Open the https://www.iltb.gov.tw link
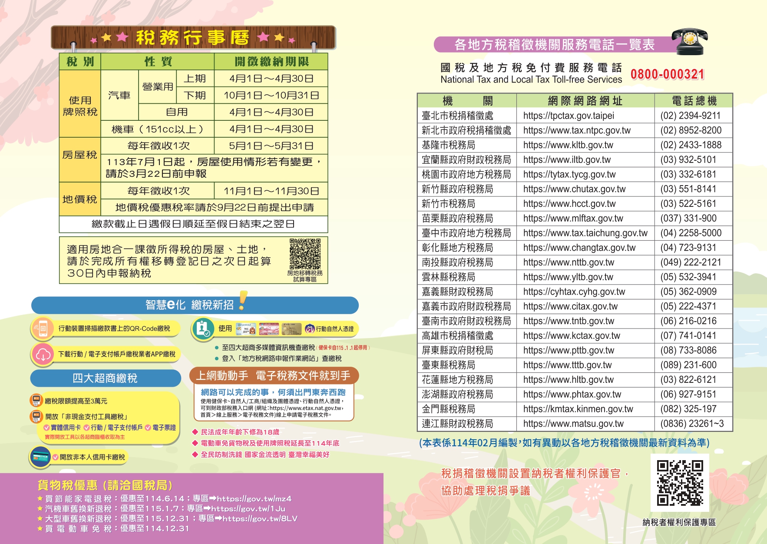 point(567,160)
